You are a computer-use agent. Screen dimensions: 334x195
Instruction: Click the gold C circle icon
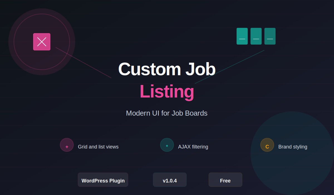(267, 145)
